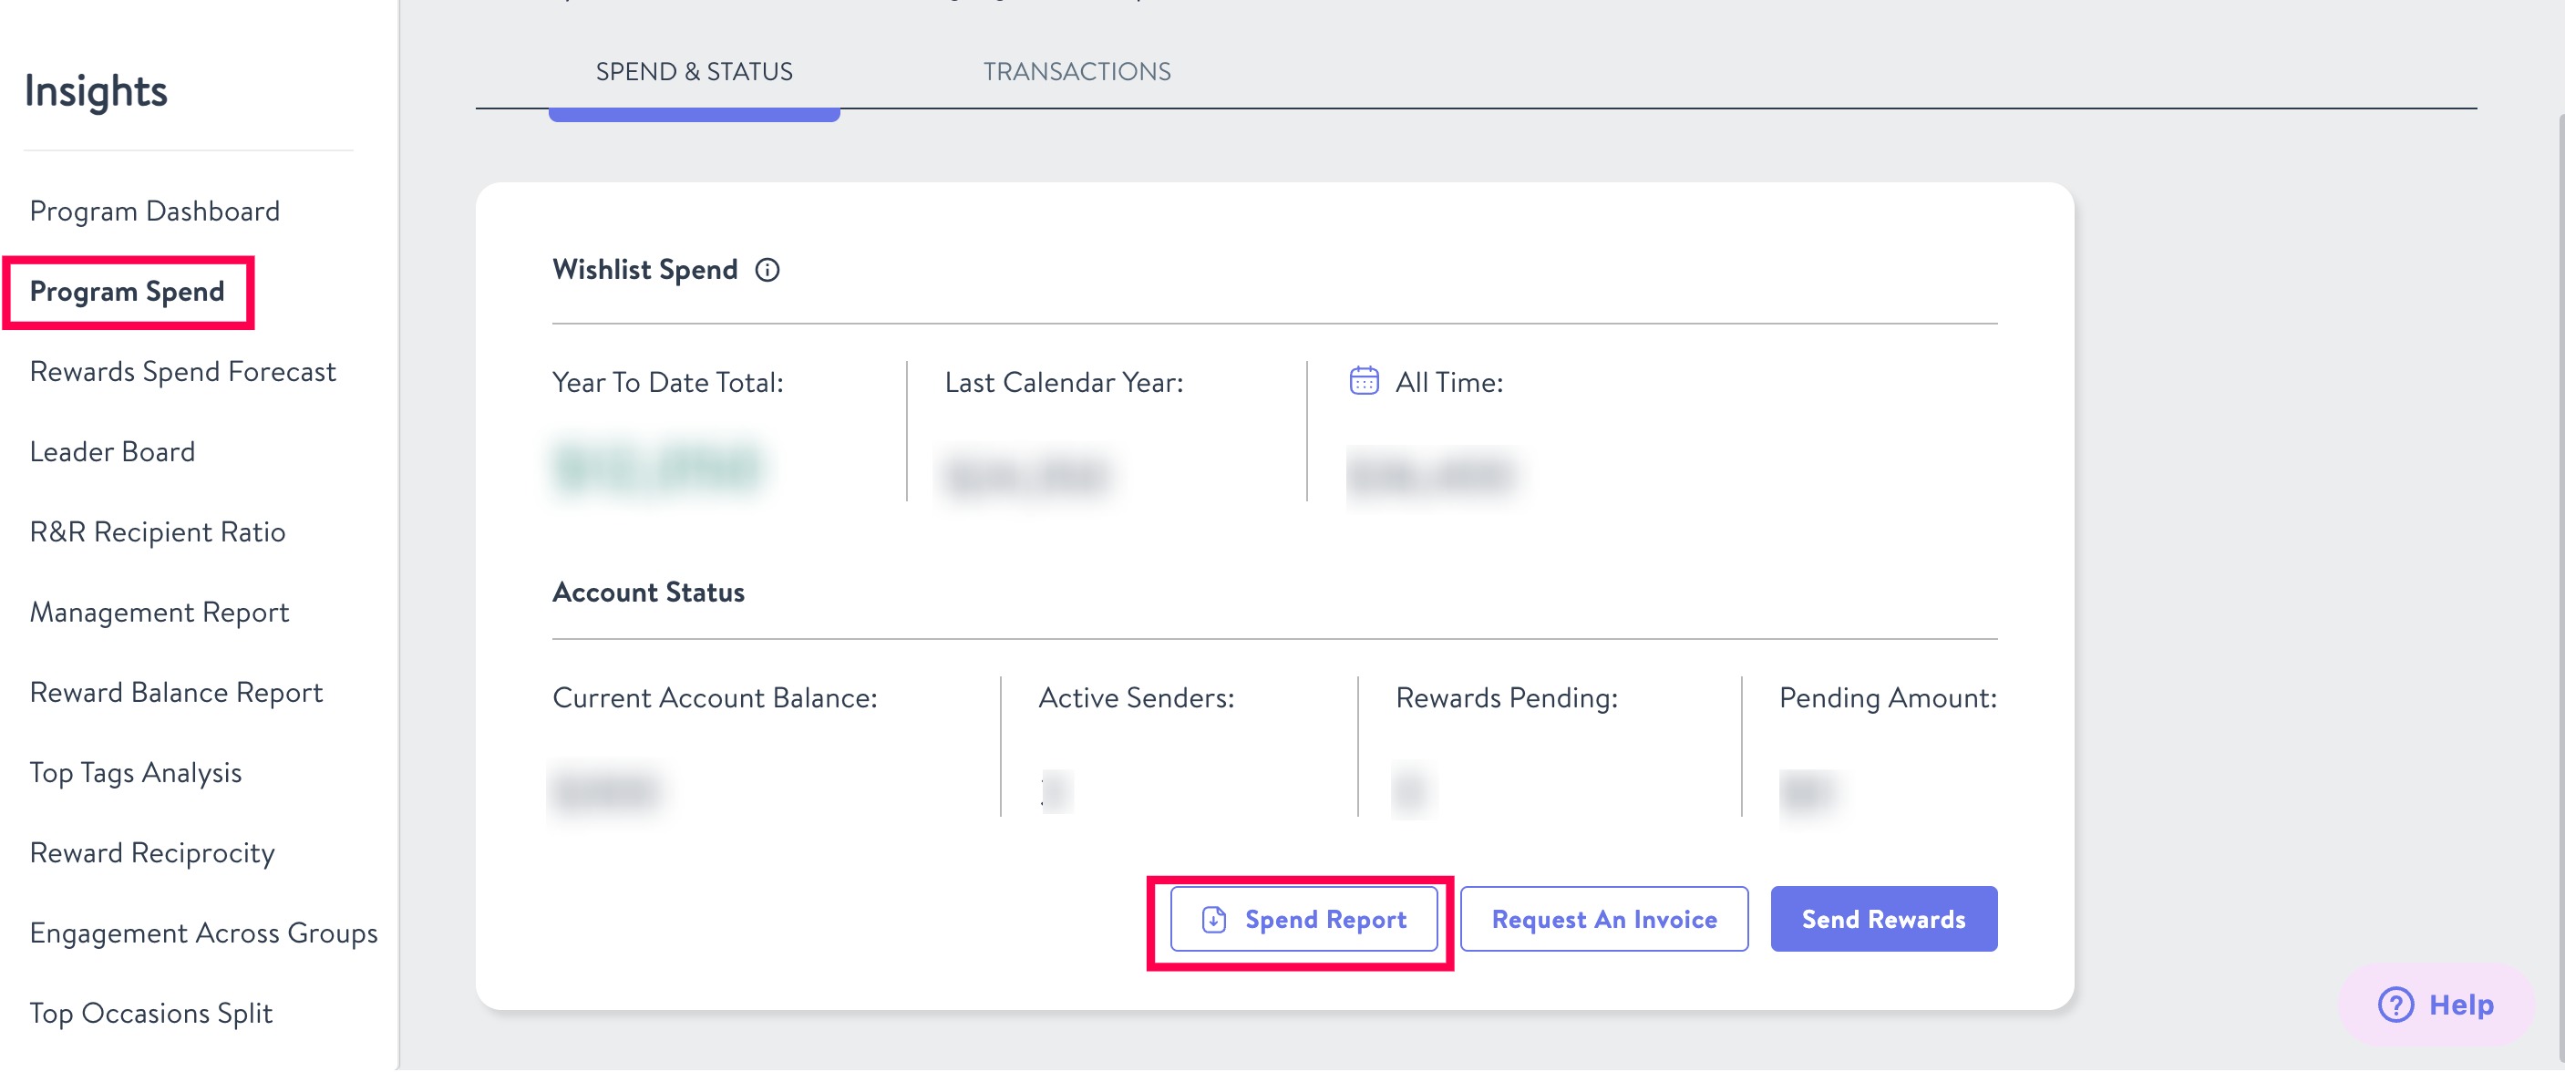Select the Spend & Status tab
Image resolution: width=2565 pixels, height=1072 pixels.
[x=694, y=72]
